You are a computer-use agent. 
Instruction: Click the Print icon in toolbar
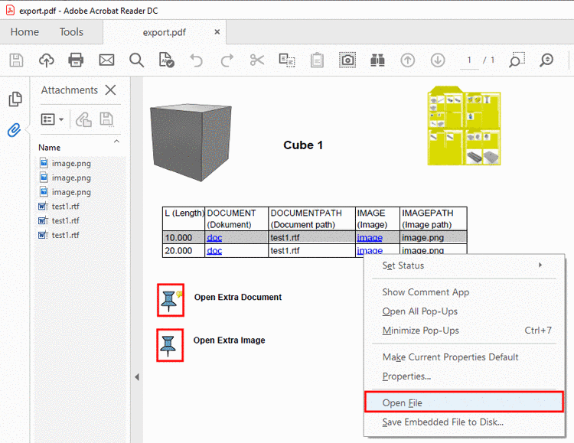(76, 60)
